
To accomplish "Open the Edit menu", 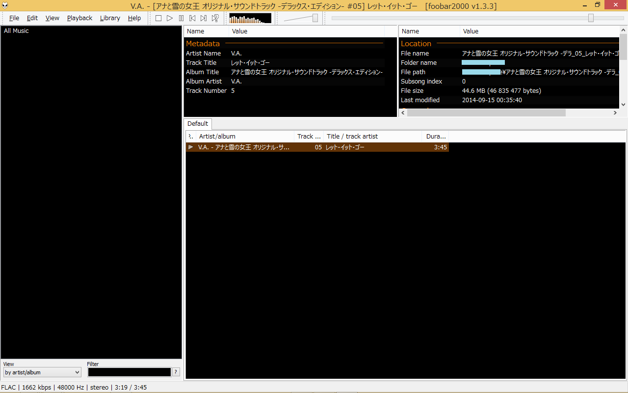I will tap(32, 18).
